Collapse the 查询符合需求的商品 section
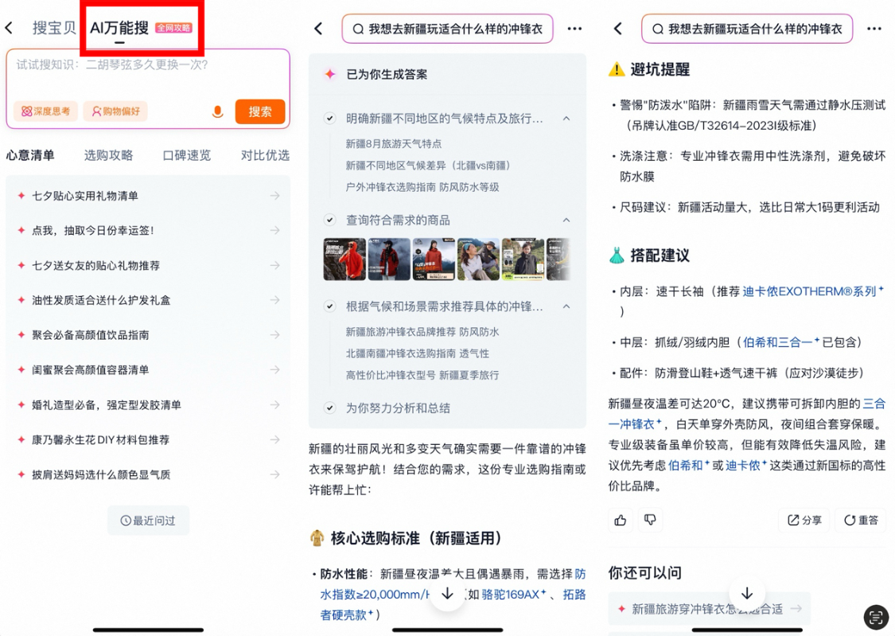Screen dimensions: 895x636 (x=566, y=220)
